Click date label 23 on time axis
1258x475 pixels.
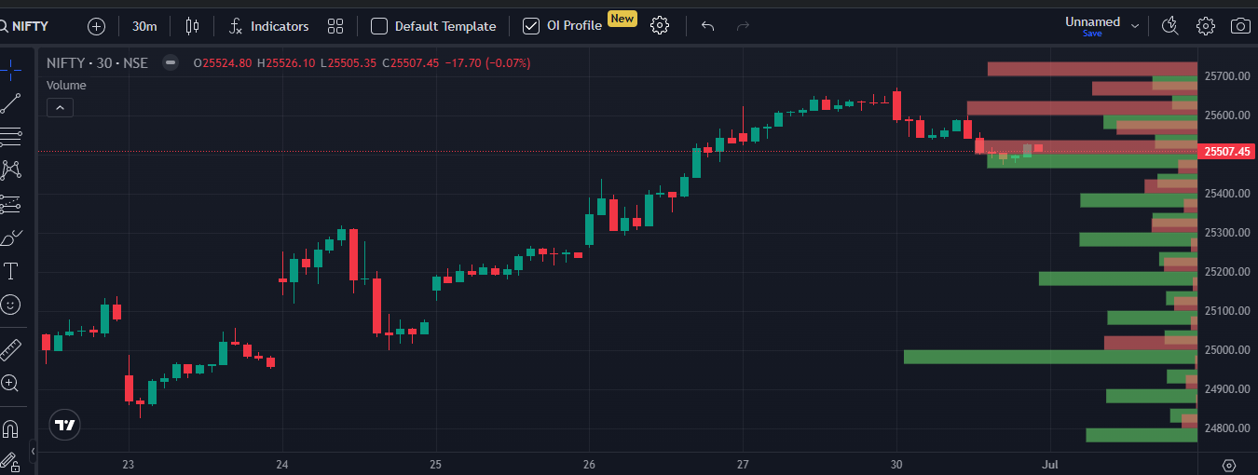click(x=129, y=464)
